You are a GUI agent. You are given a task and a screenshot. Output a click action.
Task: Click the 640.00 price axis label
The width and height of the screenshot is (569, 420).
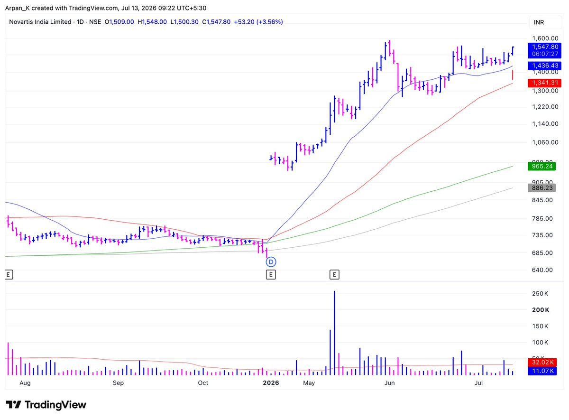click(542, 270)
